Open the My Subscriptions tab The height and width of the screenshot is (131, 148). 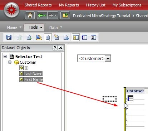click(x=127, y=5)
